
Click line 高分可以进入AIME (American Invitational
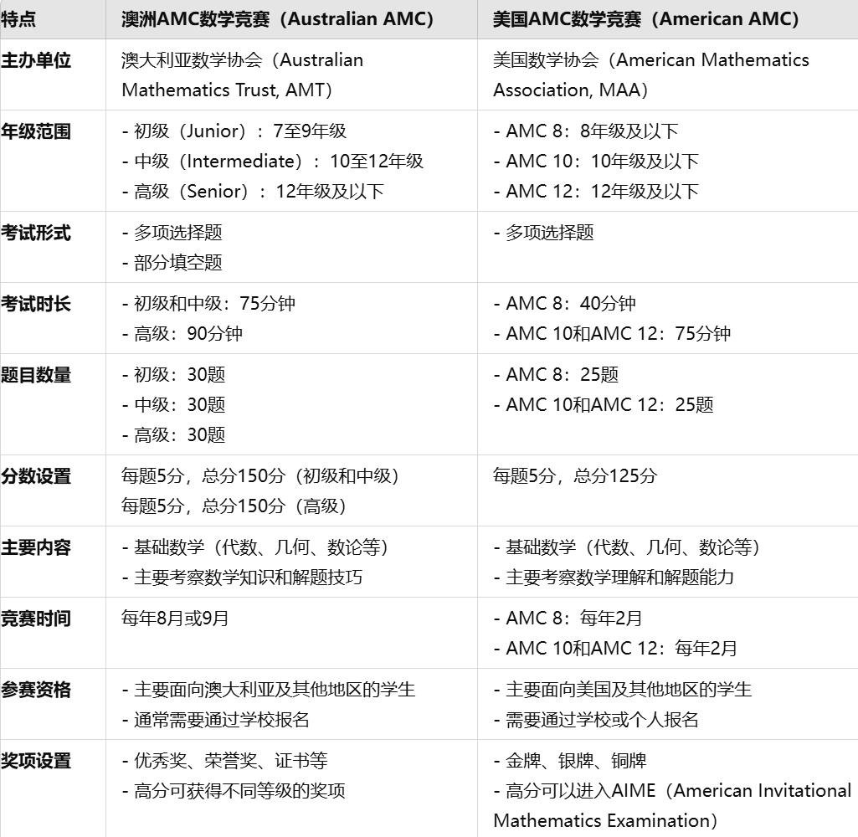[x=672, y=790]
